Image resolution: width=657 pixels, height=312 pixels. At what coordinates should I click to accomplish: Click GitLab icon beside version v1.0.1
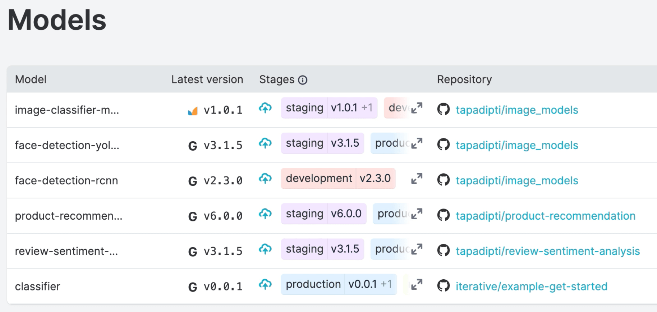[x=193, y=111]
